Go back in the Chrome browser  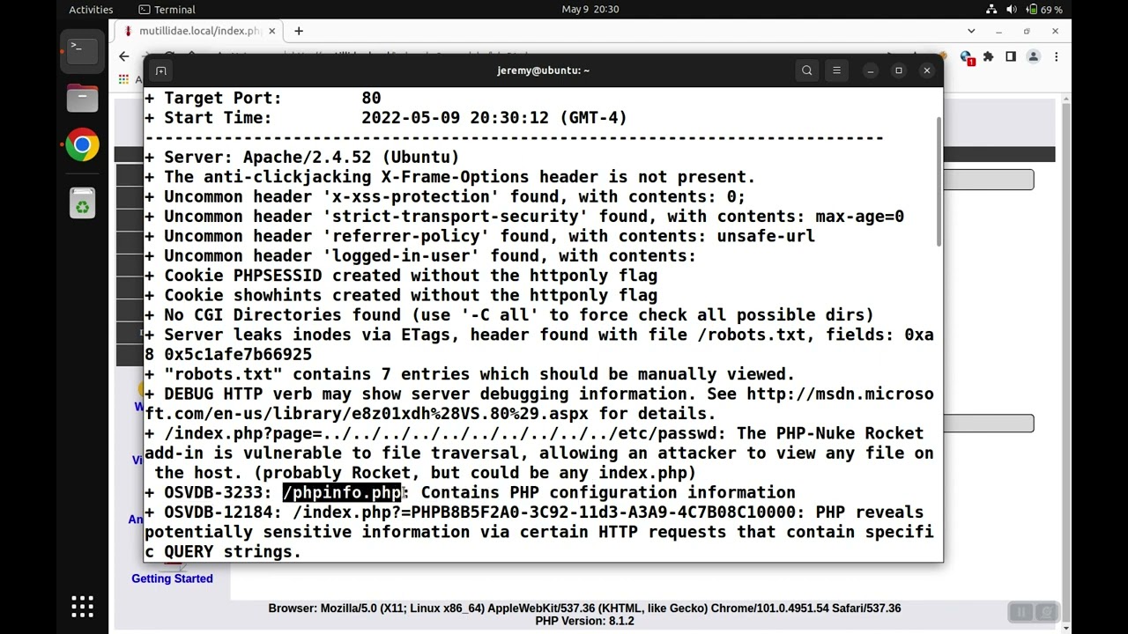pos(123,56)
